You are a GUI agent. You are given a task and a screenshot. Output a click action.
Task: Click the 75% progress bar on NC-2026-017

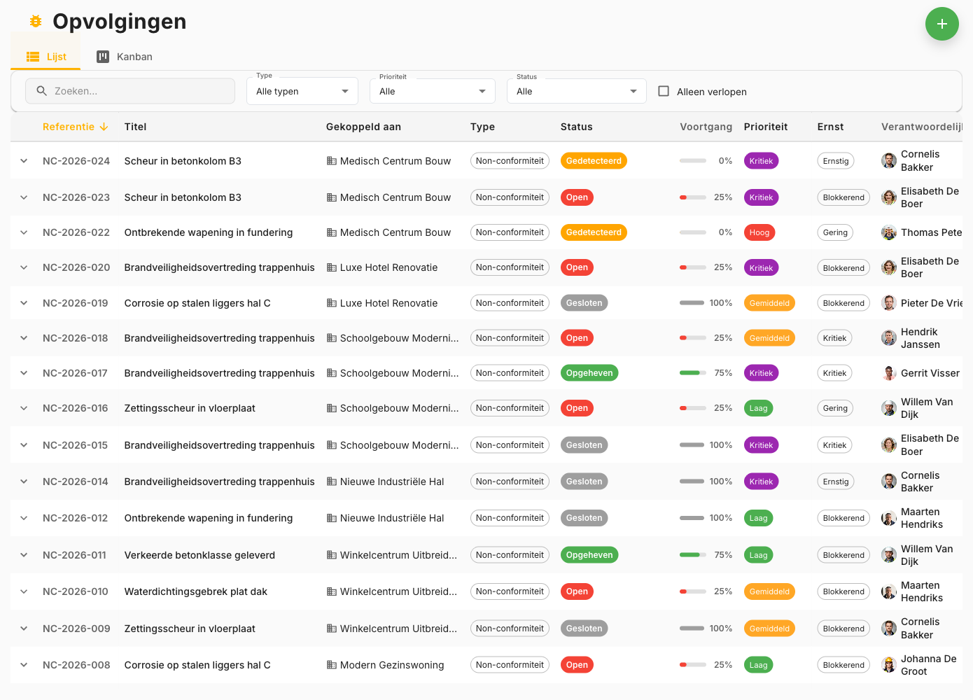pos(693,372)
